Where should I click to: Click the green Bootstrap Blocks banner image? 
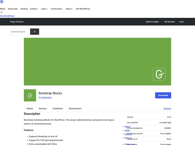click(97, 61)
